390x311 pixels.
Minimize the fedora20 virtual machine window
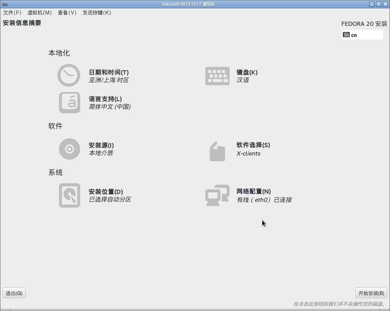point(372,4)
